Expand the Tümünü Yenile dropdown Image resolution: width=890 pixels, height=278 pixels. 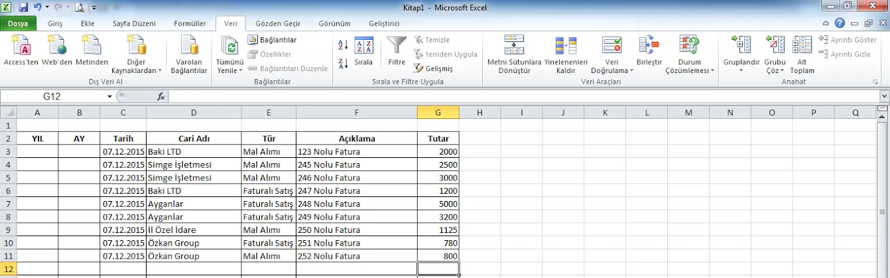point(230,70)
